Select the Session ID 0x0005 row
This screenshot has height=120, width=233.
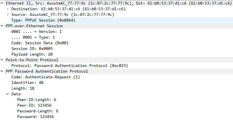pos(32,49)
